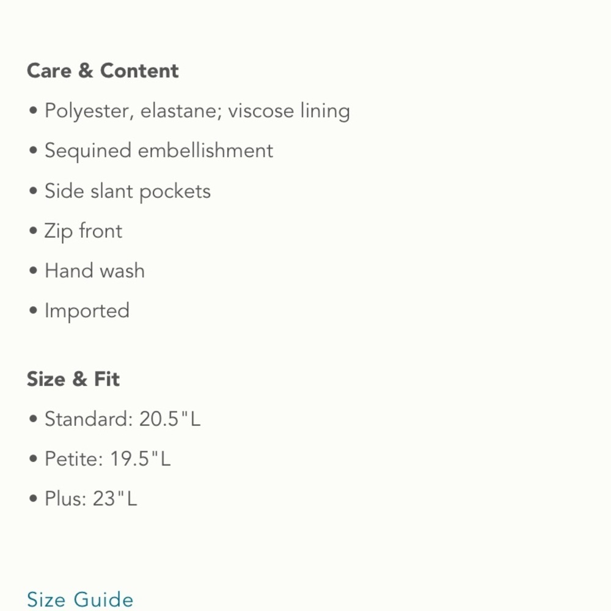Click the bullet before Zip front
Screen dimensions: 611x611
pos(33,231)
